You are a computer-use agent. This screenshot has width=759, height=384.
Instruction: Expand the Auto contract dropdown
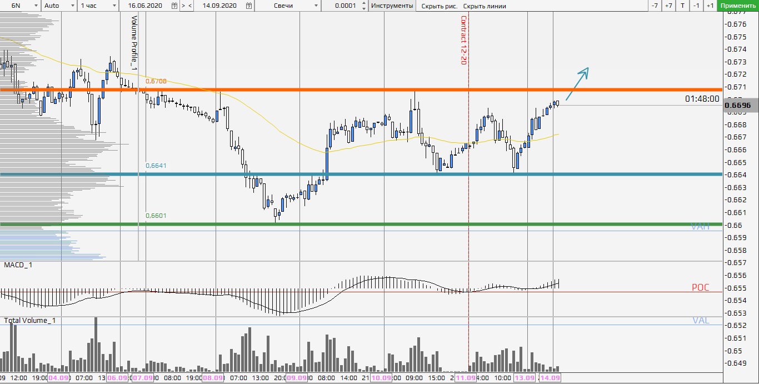73,6
